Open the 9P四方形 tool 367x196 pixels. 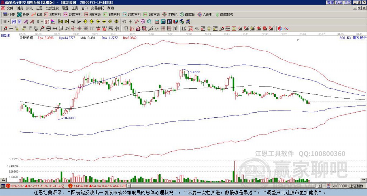[72, 14]
